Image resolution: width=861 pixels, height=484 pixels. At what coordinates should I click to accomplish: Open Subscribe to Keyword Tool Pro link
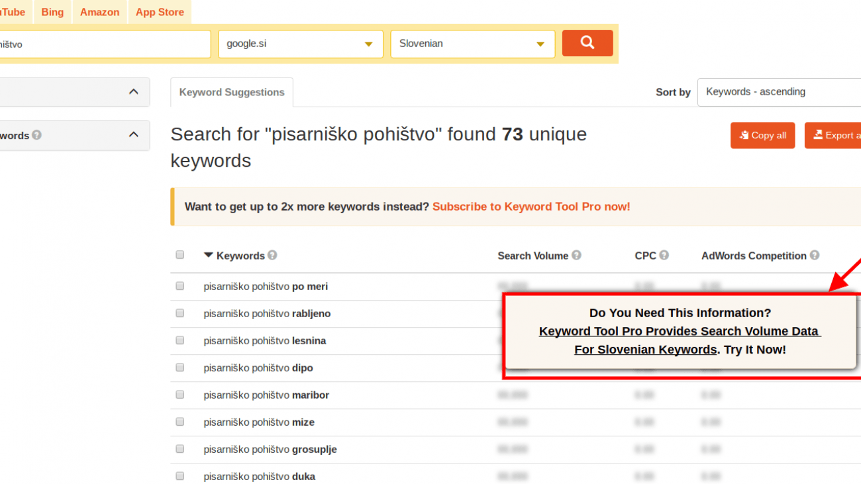[531, 207]
